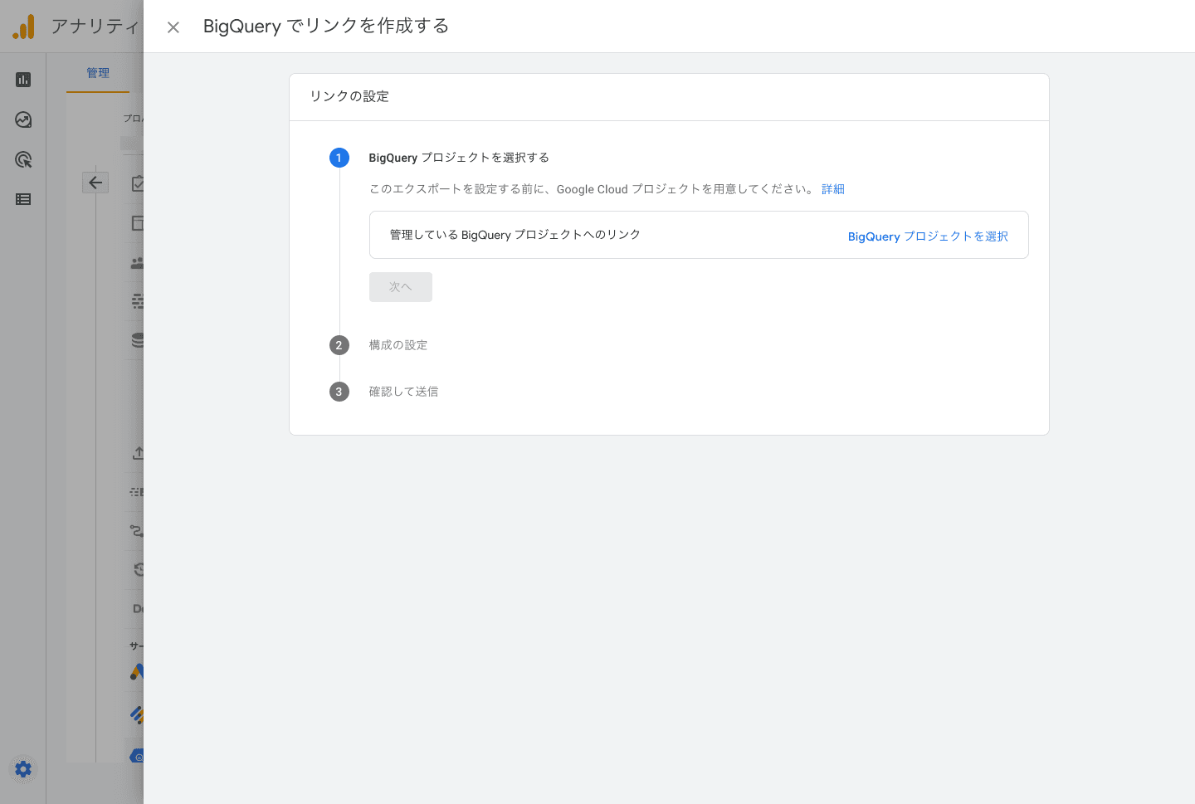Switch to the 管理 tab
This screenshot has height=804, width=1195.
(x=98, y=73)
